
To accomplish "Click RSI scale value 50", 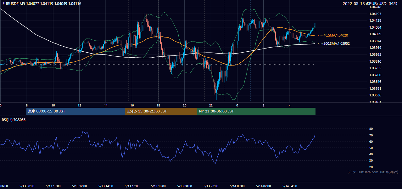I will pyautogui.click(x=371, y=148).
